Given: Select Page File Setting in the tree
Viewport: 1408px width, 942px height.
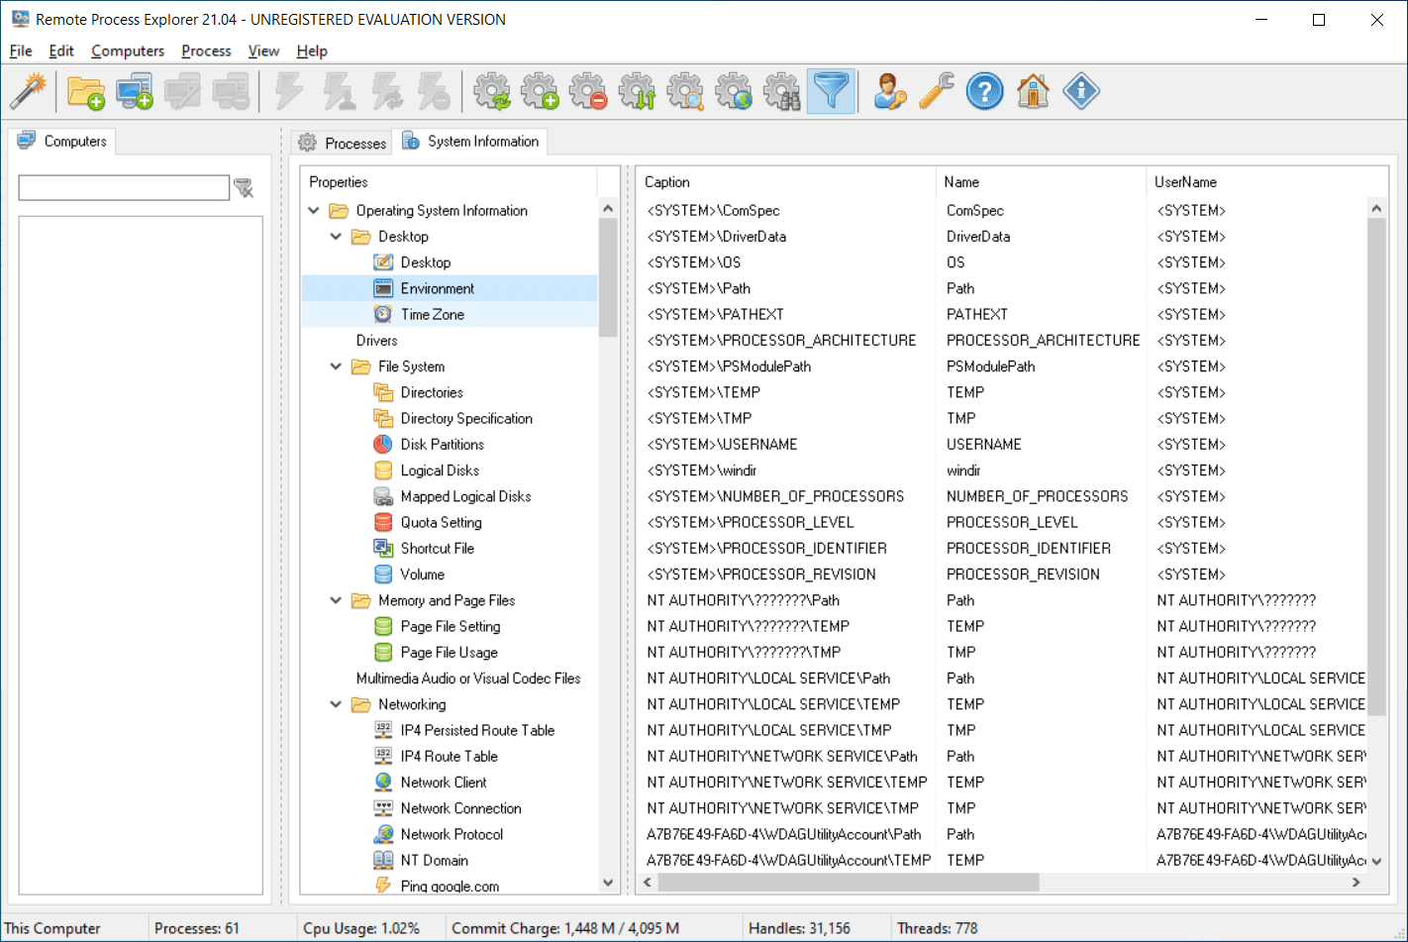Looking at the screenshot, I should (x=451, y=626).
